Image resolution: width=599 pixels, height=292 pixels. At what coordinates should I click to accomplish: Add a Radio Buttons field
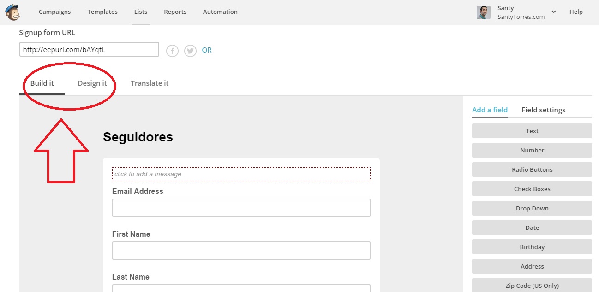pos(532,169)
